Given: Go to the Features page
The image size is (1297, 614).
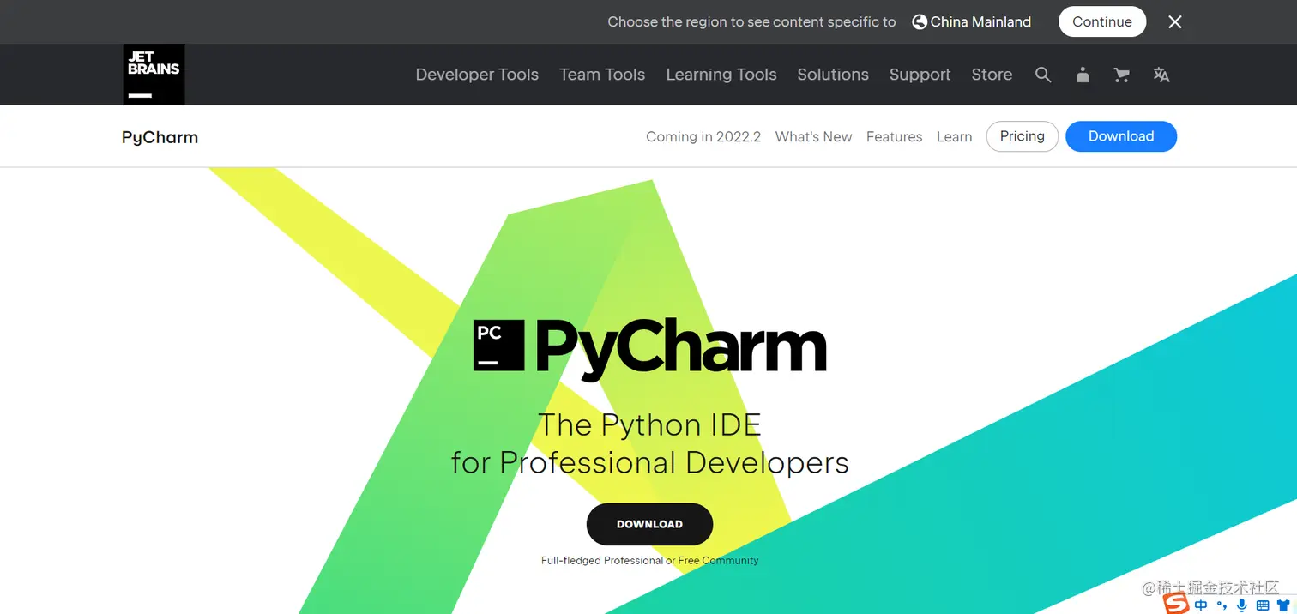Looking at the screenshot, I should pyautogui.click(x=894, y=137).
